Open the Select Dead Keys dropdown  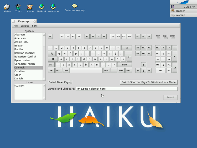click(60, 82)
